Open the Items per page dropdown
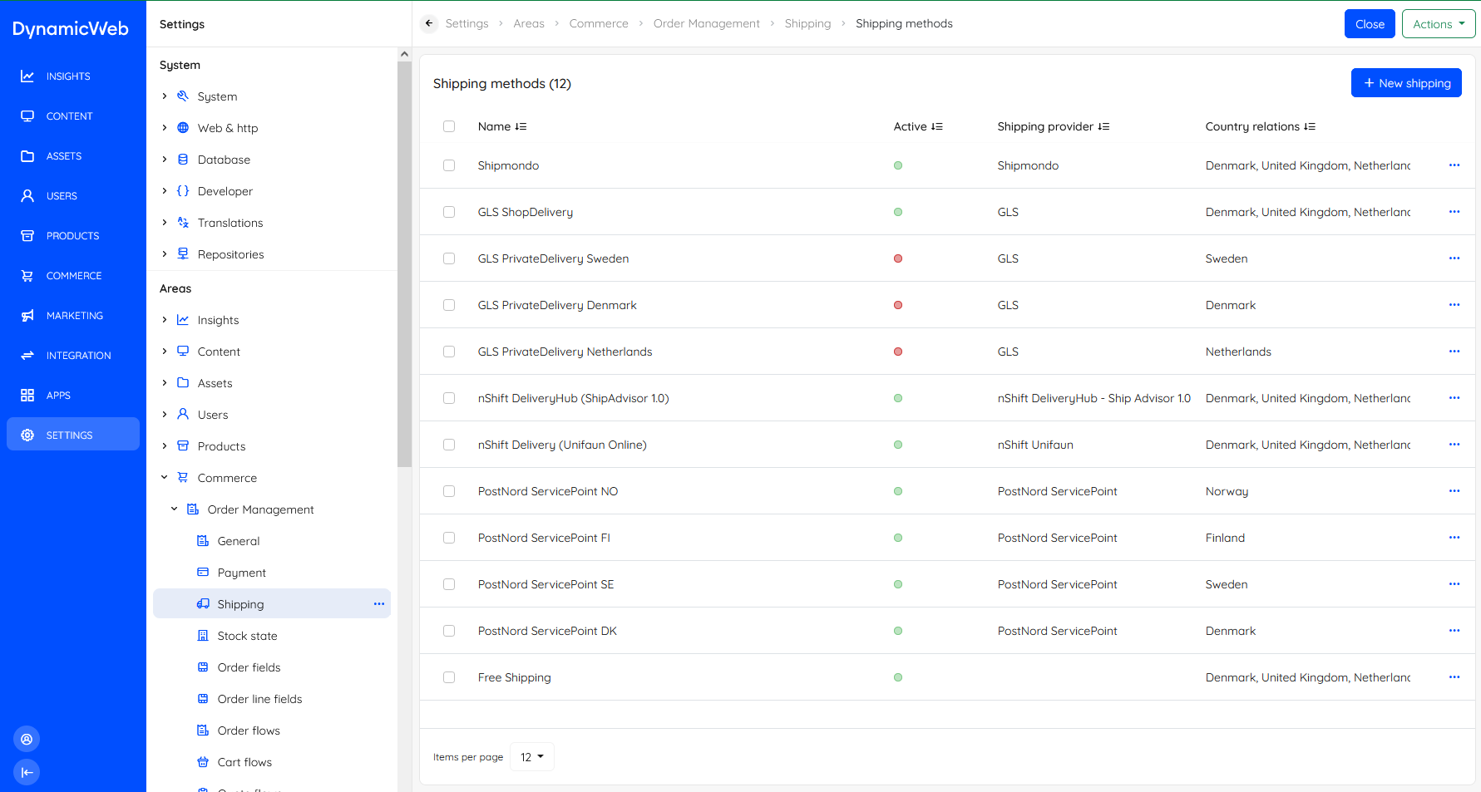The image size is (1481, 792). 532,757
